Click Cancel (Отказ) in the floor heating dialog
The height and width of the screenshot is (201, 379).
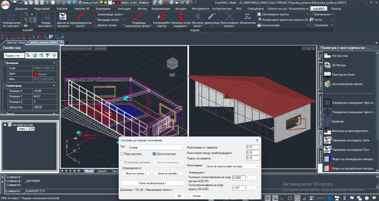tap(197, 196)
